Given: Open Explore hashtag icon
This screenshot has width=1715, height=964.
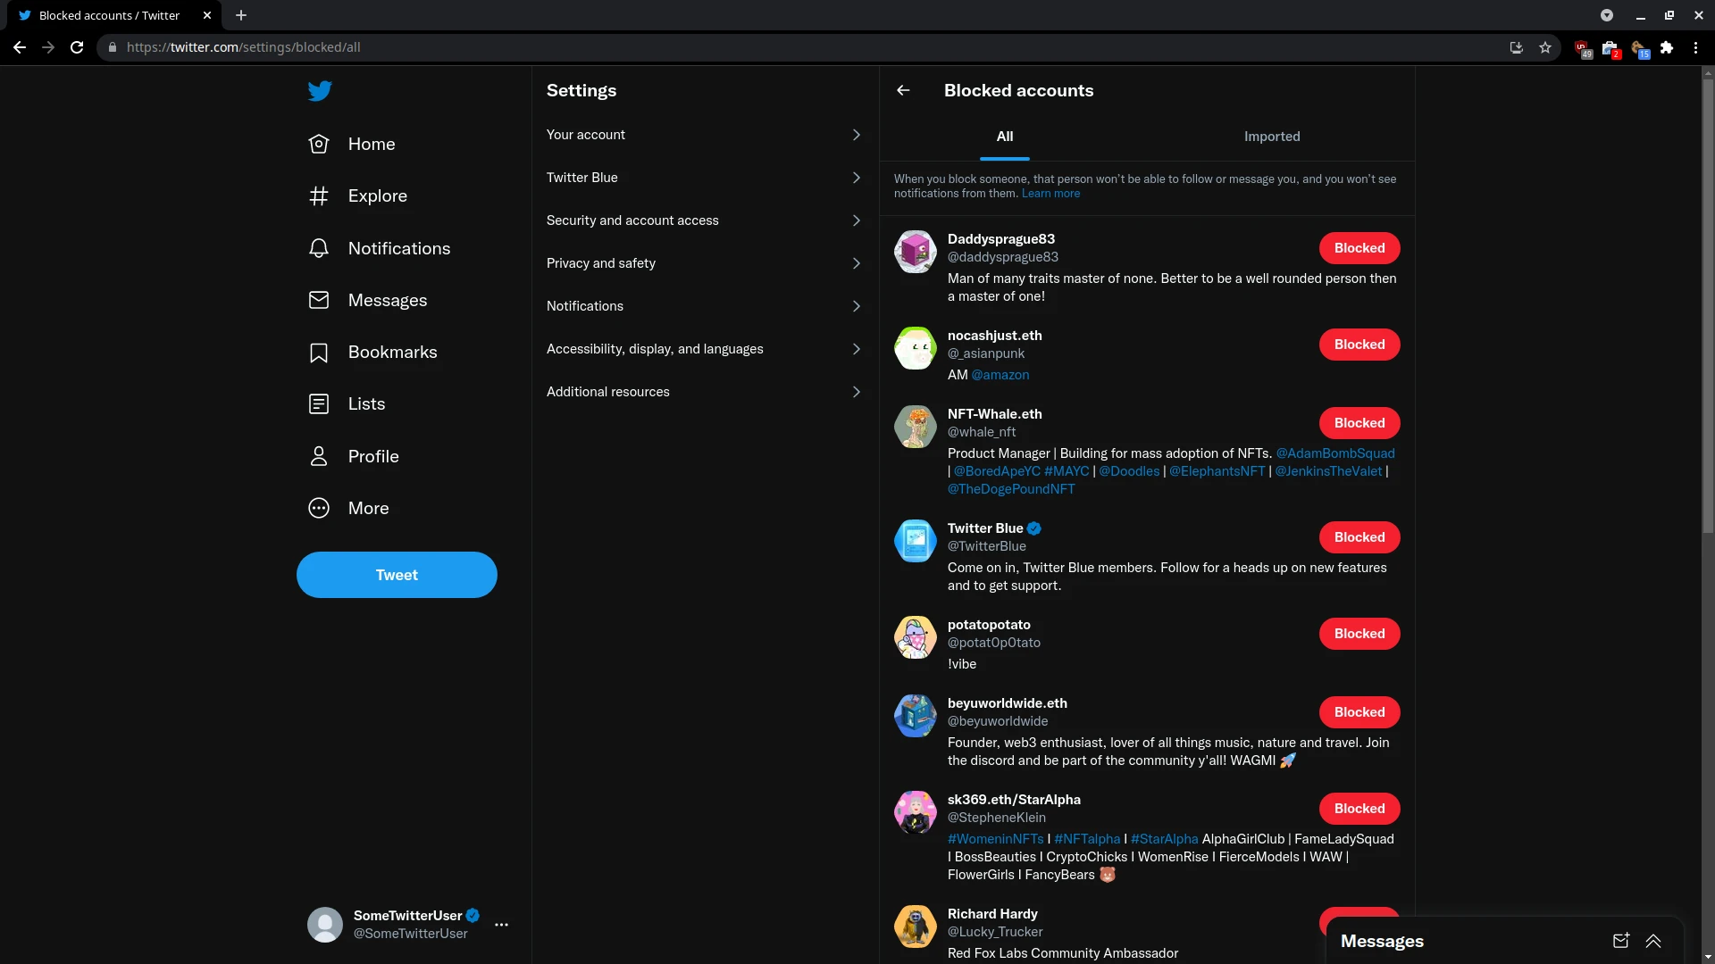Looking at the screenshot, I should point(319,196).
